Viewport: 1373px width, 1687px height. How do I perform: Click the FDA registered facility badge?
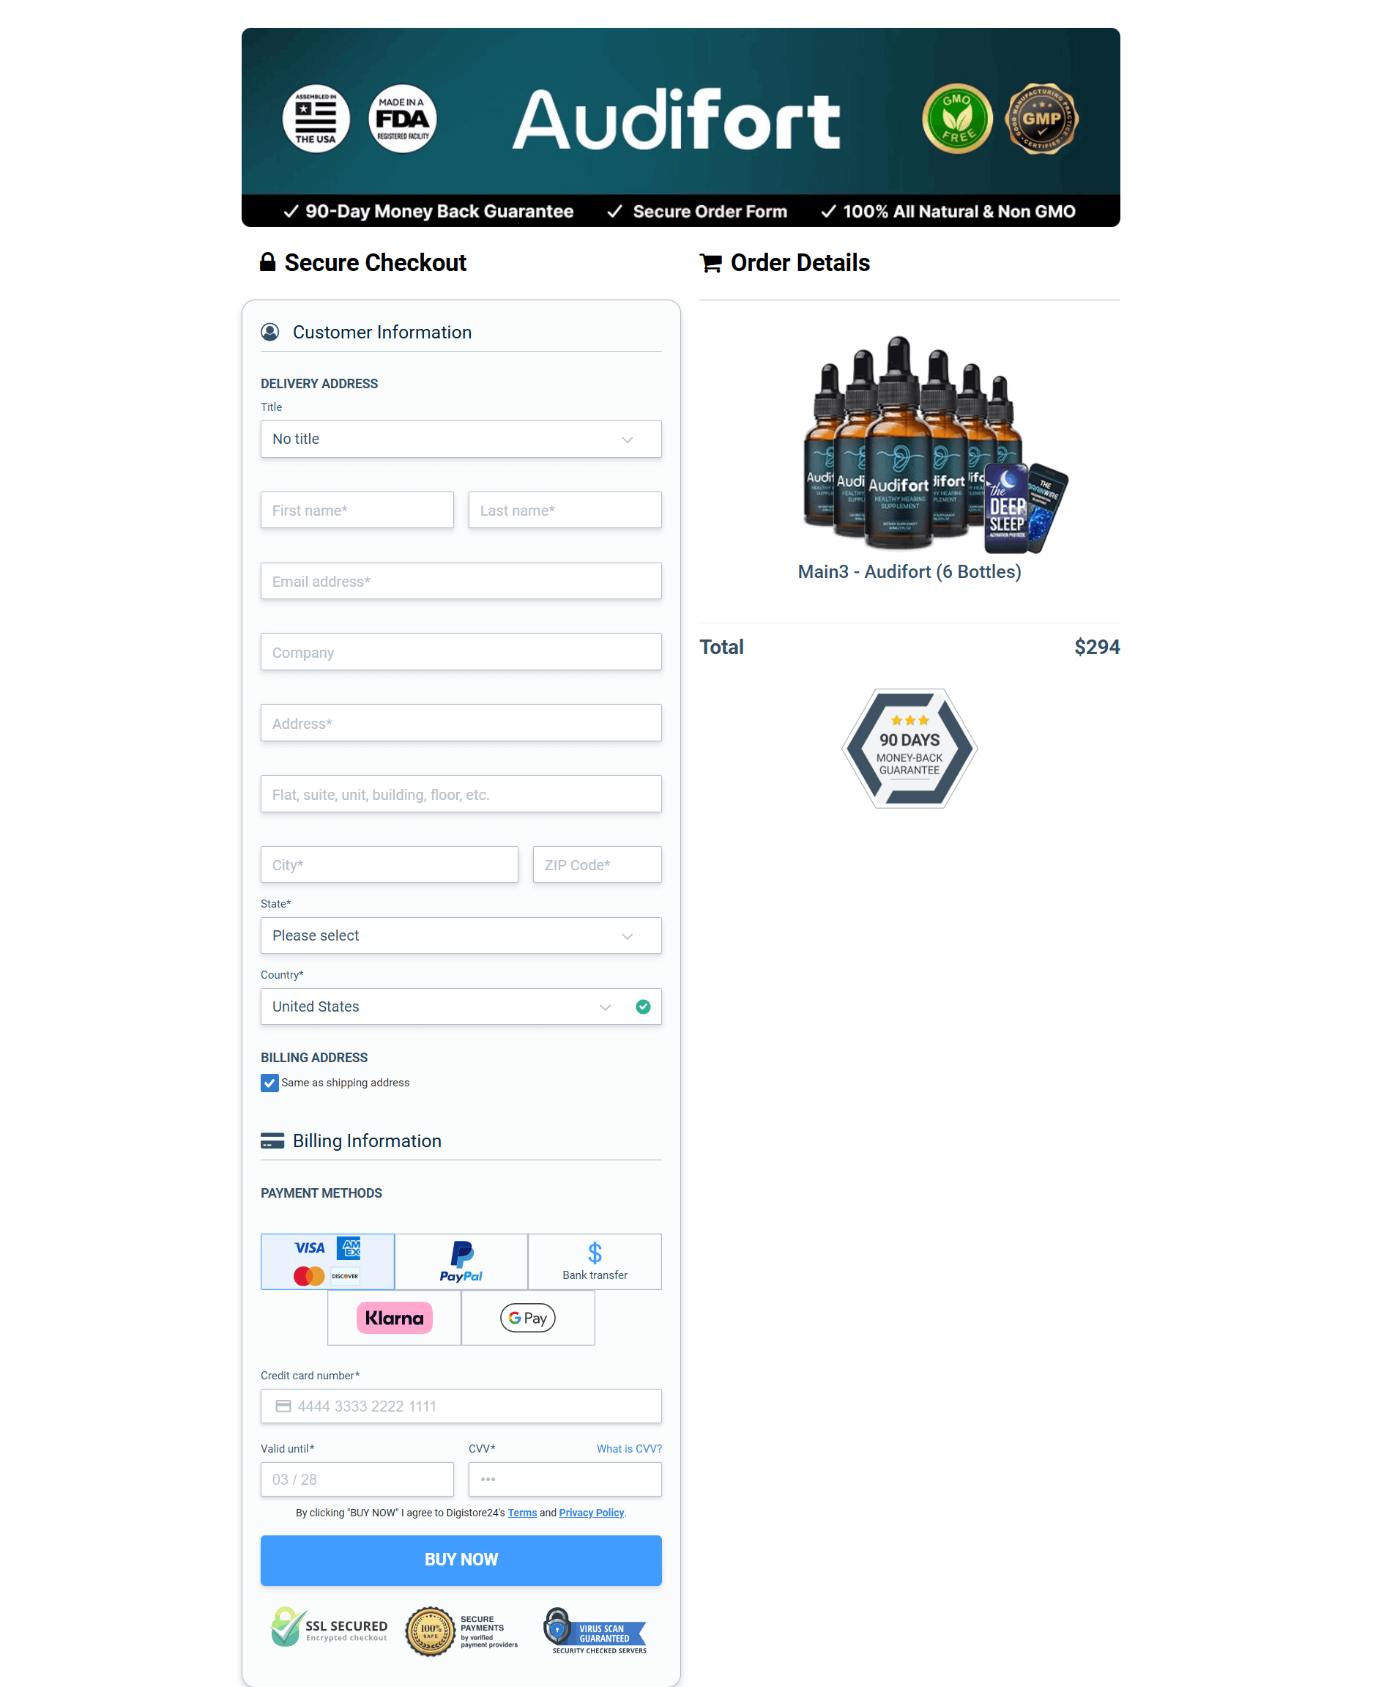pos(402,119)
